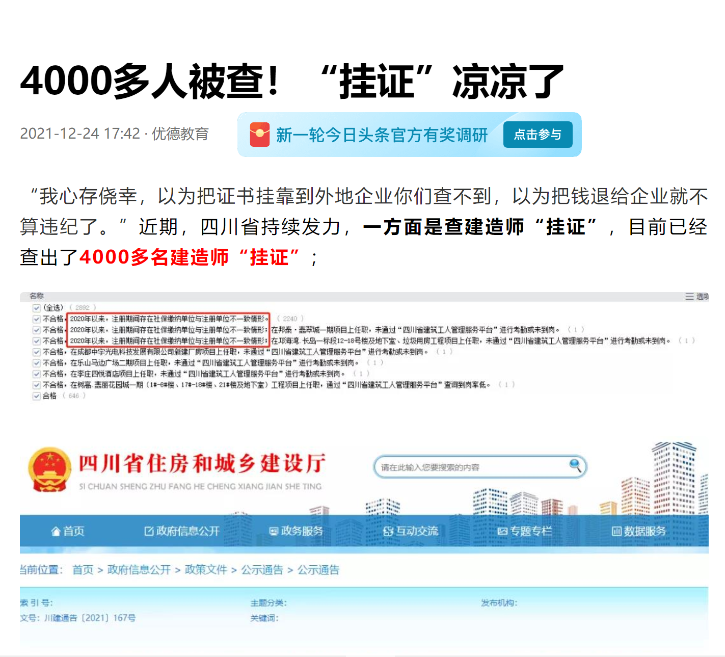Screen dimensions: 725x657
Task: Click the 发布机构 label
Action: click(x=499, y=603)
